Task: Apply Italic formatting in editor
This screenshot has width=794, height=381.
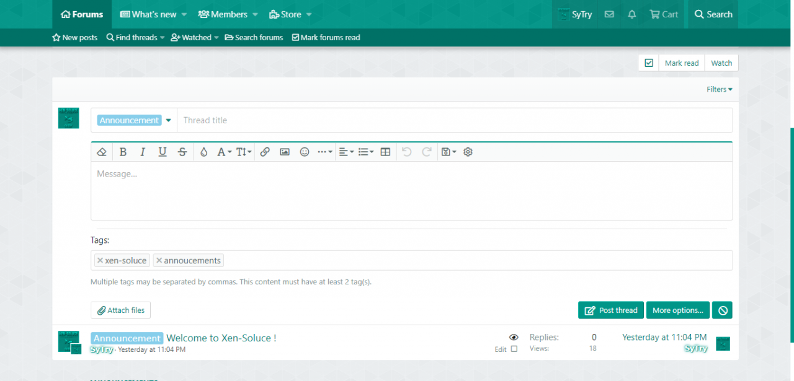Action: tap(143, 152)
